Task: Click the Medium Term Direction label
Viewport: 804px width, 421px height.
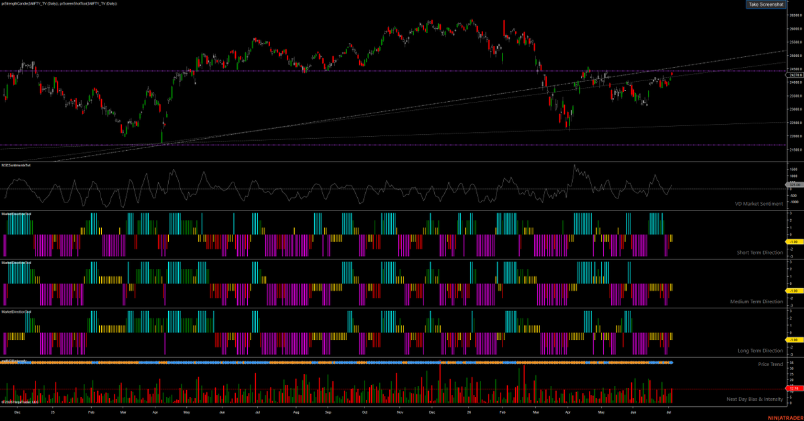Action: [x=756, y=302]
